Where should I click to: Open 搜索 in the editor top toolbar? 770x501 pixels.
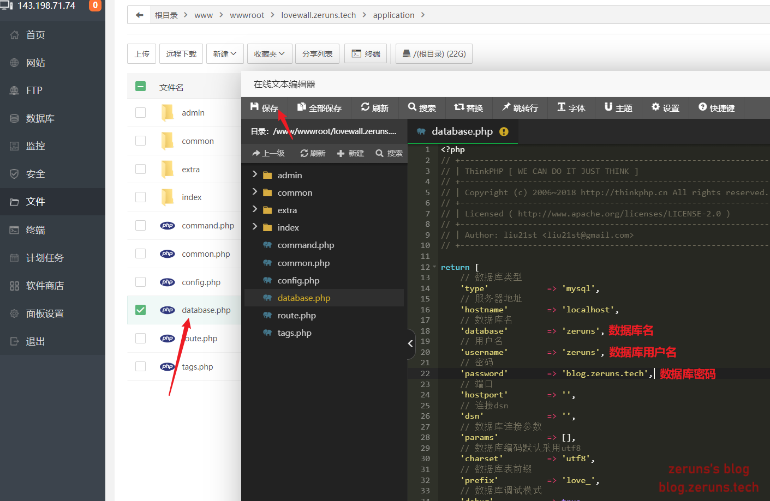(422, 108)
